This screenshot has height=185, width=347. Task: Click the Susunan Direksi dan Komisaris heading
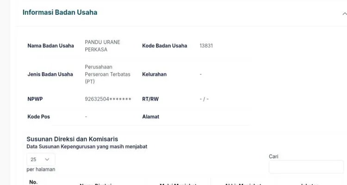click(x=72, y=139)
